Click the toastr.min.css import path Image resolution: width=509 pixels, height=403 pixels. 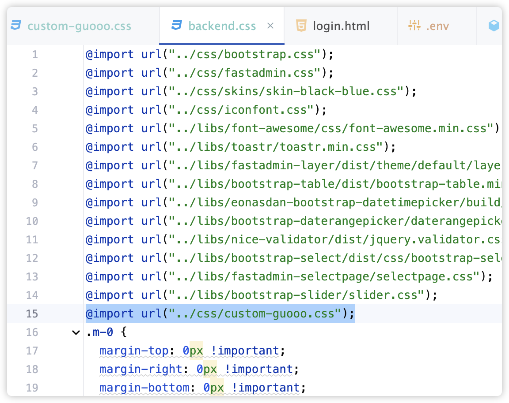[x=276, y=147]
